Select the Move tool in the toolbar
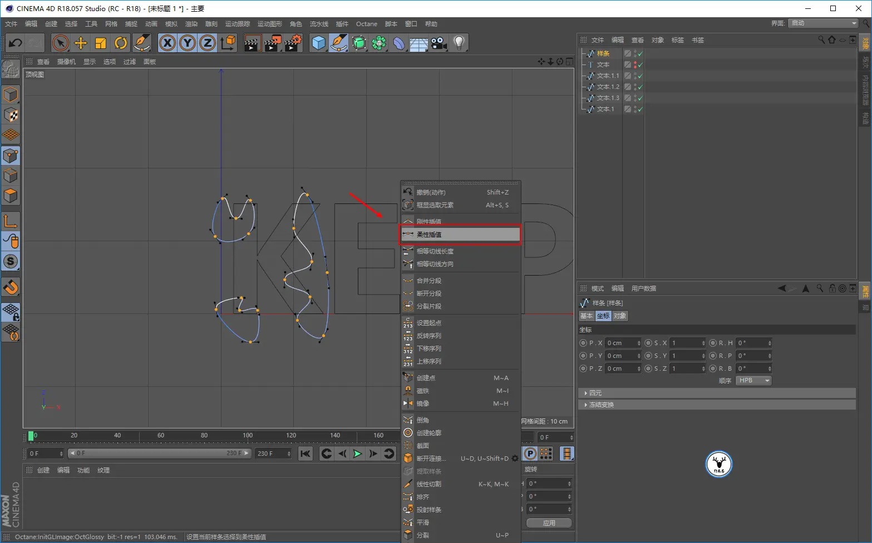 (x=81, y=43)
